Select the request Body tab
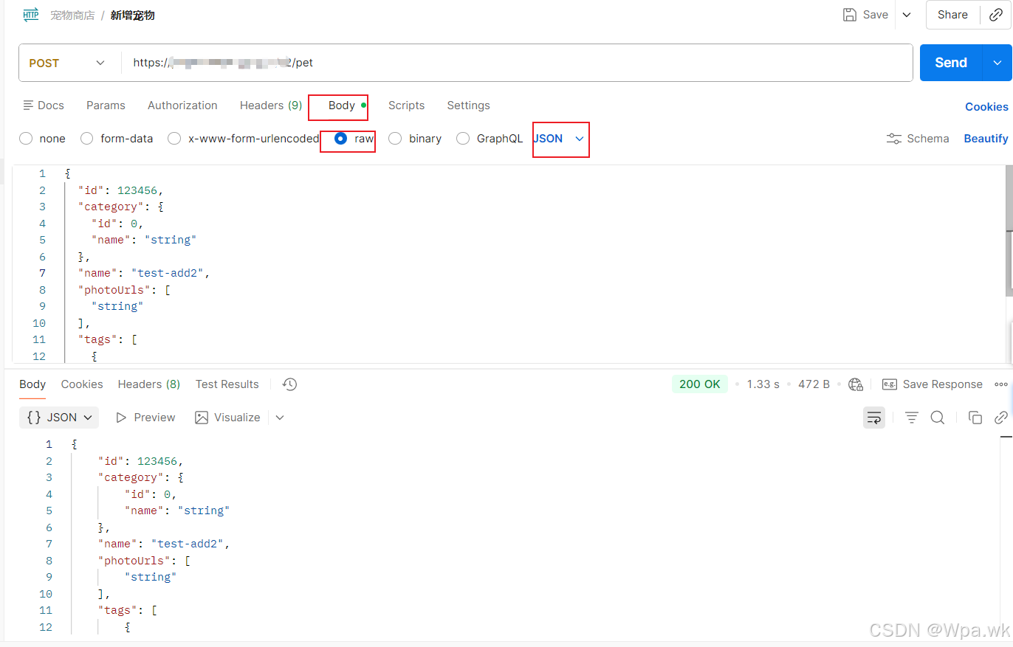This screenshot has height=647, width=1013. (342, 105)
